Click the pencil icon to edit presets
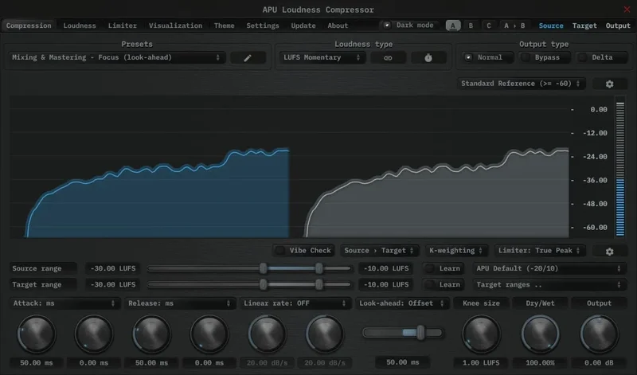Viewport: 637px width, 375px height. pos(248,57)
